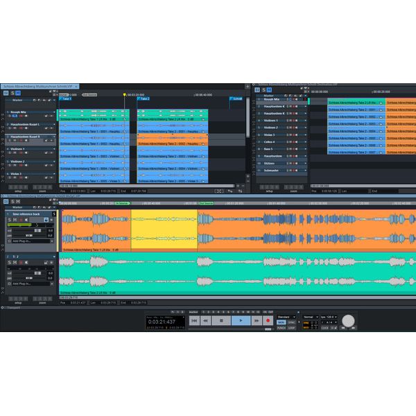Click the 'Take 2' marker flag
416x416 pixels.
(144, 98)
